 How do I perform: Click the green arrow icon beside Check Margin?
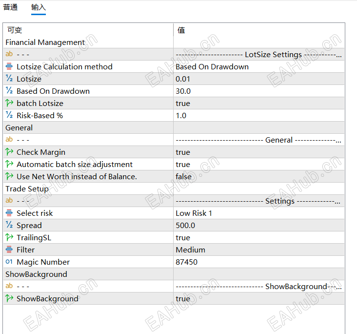[x=9, y=152]
